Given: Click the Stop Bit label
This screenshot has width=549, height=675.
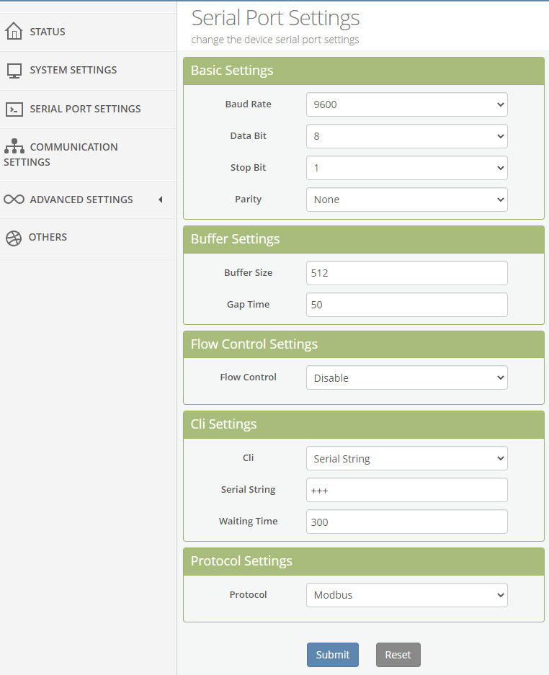Looking at the screenshot, I should pyautogui.click(x=249, y=167).
